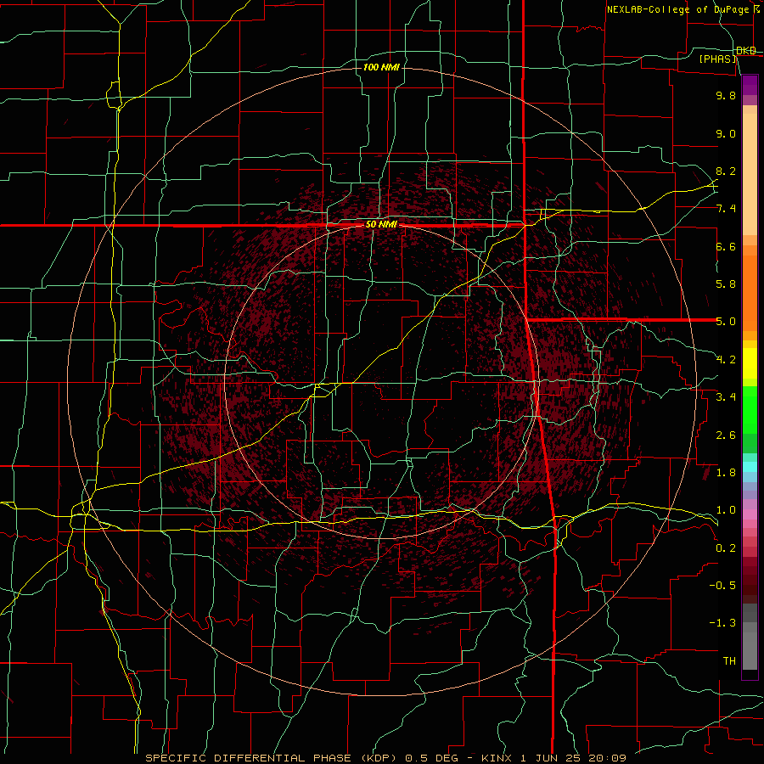Click the 0.5 DEG elevation text

[431, 758]
